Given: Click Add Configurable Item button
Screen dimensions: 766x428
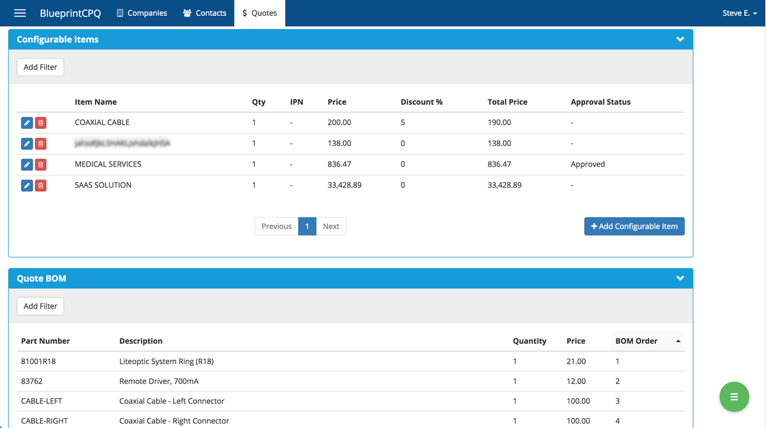Looking at the screenshot, I should [x=634, y=226].
